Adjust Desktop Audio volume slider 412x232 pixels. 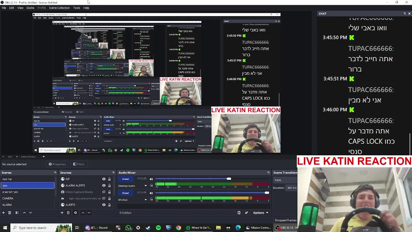click(x=212, y=179)
